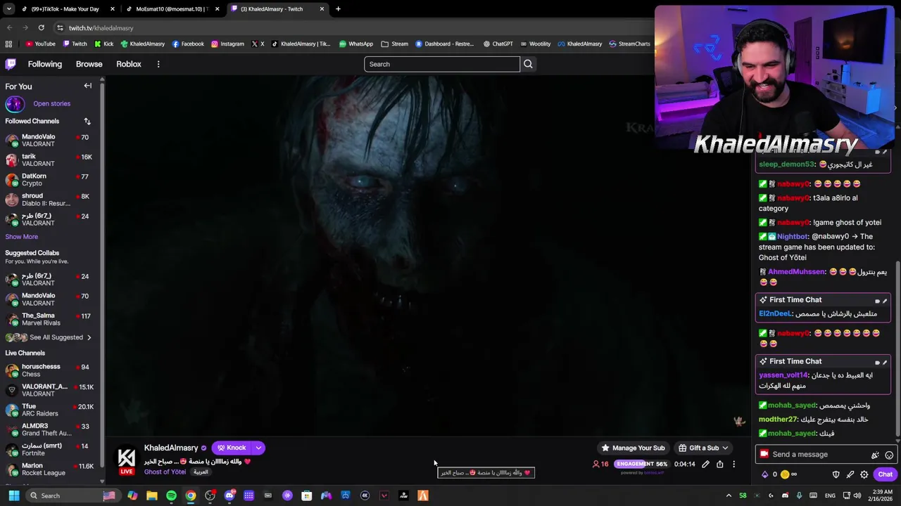Click the Twitch logo home icon

[x=11, y=64]
